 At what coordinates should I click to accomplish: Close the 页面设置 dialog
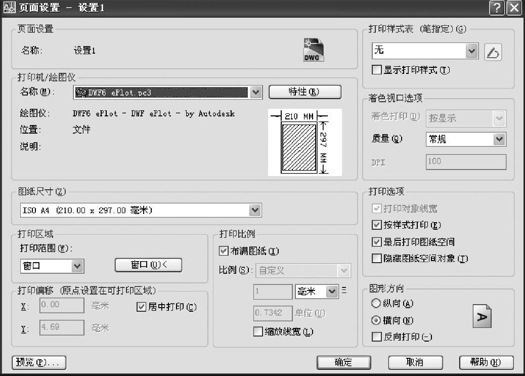tap(514, 8)
